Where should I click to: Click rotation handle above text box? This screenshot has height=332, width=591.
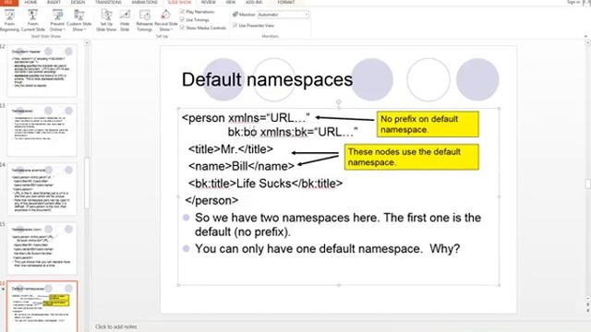pos(339,101)
